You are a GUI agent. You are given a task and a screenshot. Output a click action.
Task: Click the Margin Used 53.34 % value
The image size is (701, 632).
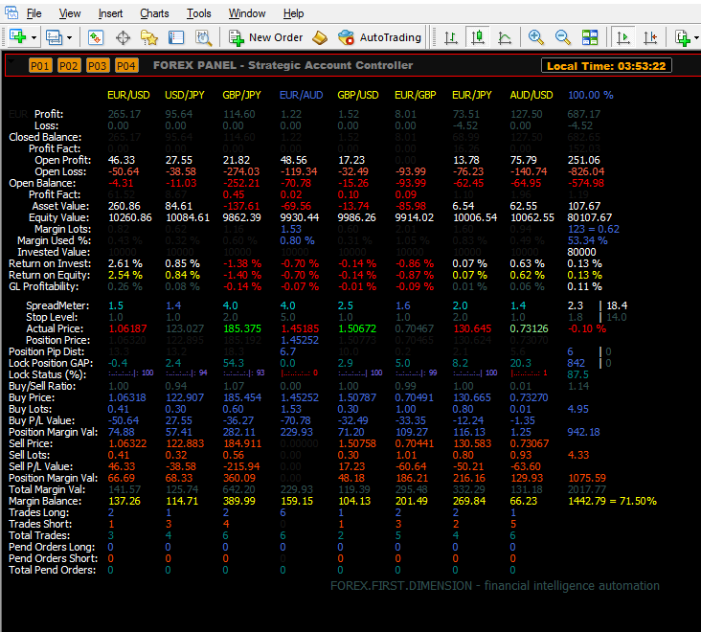tap(587, 240)
